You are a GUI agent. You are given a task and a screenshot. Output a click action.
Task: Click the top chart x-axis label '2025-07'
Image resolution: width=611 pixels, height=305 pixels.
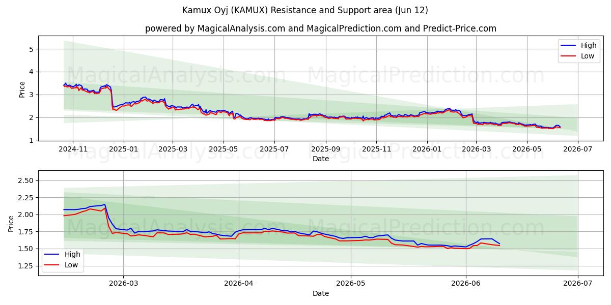(274, 149)
